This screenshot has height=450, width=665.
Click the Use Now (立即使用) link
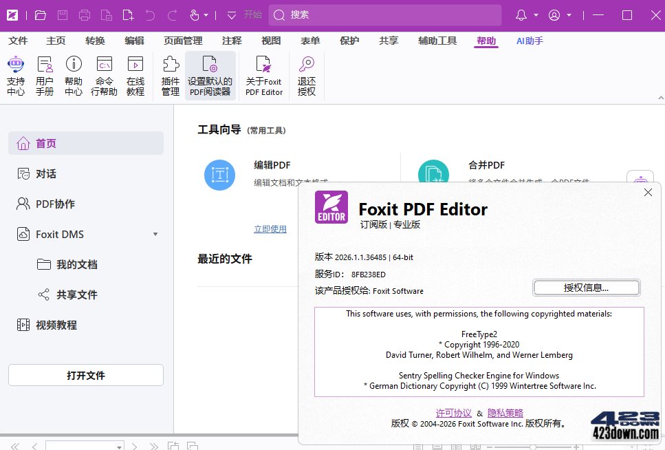(270, 229)
